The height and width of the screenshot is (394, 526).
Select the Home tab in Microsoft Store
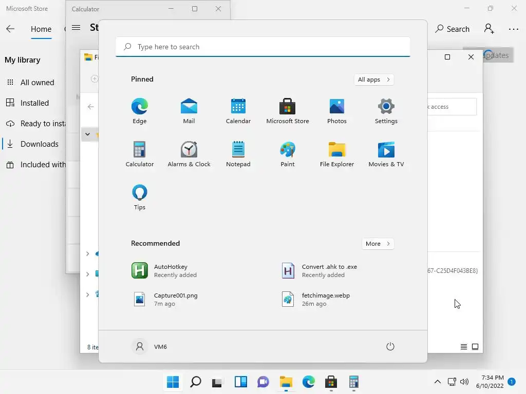[x=41, y=29]
